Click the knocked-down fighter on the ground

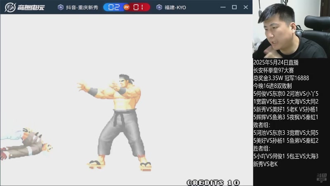[x=26, y=144]
